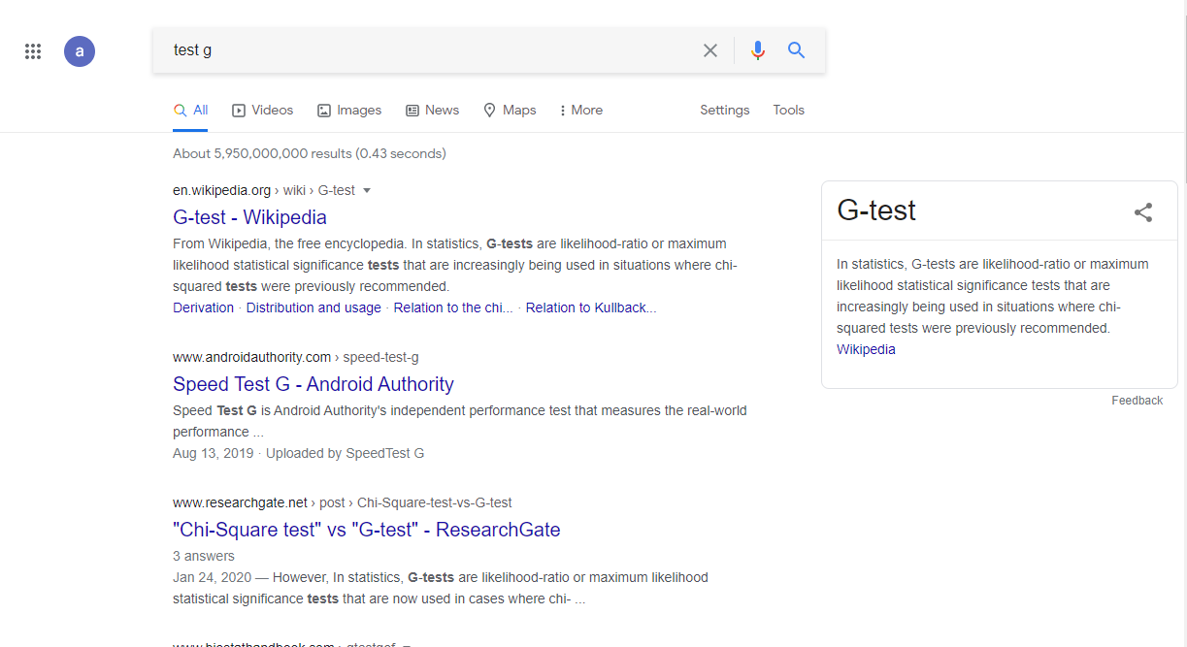
Task: Open search Tools options
Action: click(789, 111)
